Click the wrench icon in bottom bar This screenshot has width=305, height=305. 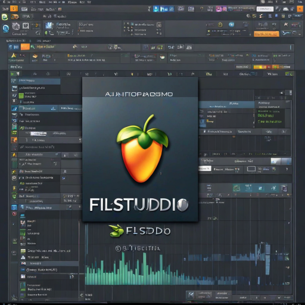[x=191, y=295]
